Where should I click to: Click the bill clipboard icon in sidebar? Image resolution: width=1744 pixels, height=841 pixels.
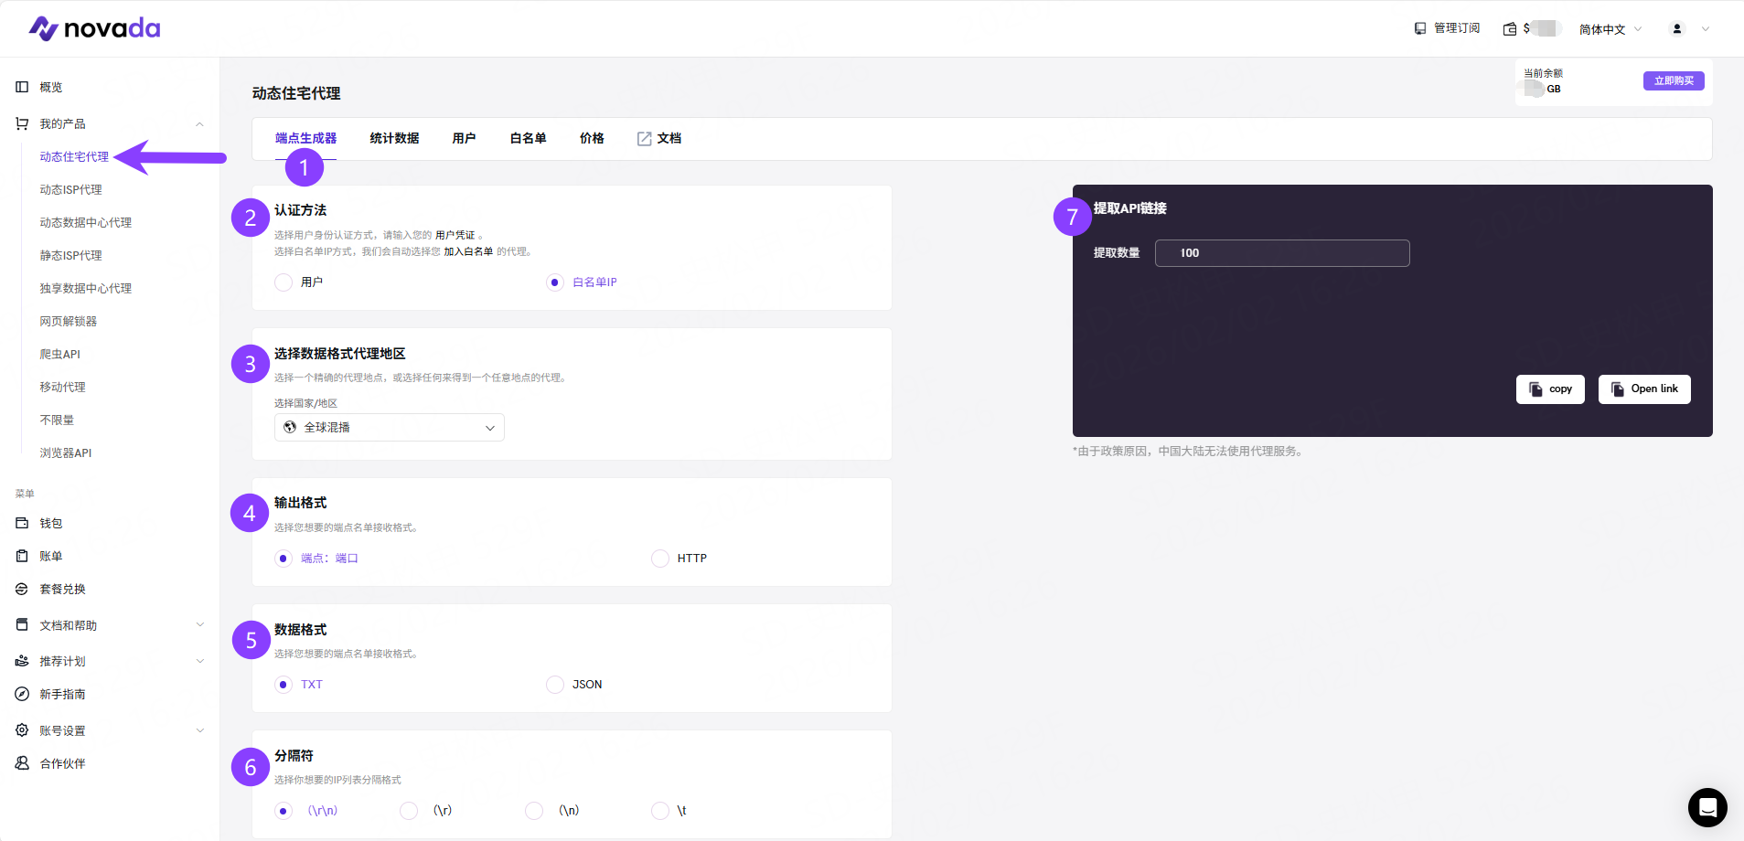[22, 556]
